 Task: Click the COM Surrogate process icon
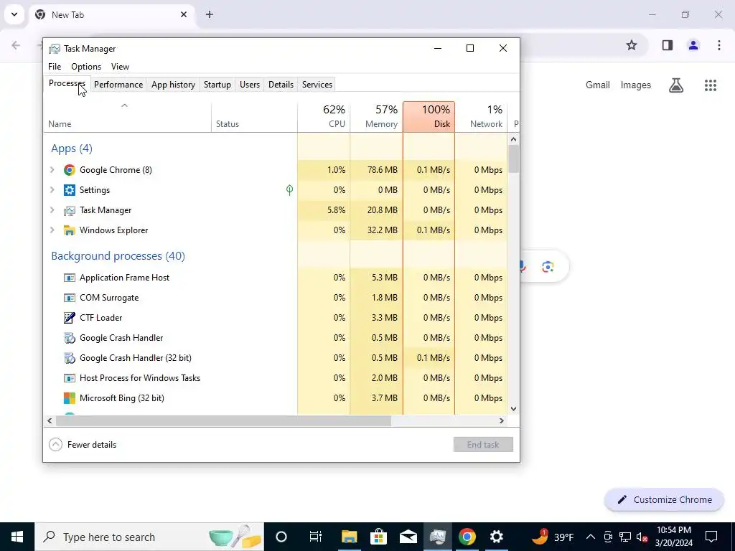[70, 298]
